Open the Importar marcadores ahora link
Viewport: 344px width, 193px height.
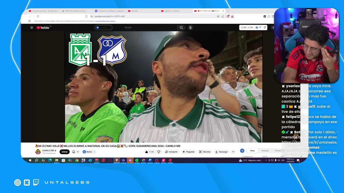click(105, 21)
